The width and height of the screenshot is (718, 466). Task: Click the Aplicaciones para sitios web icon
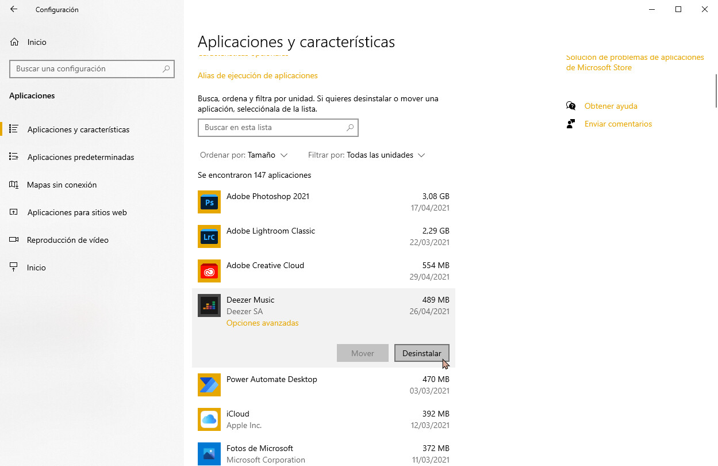(14, 212)
